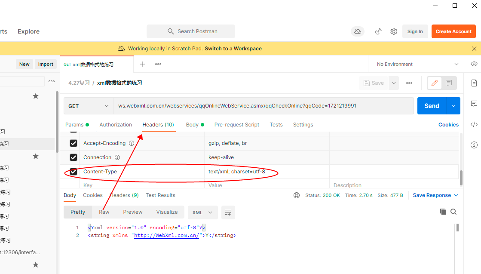This screenshot has height=274, width=481.
Task: Click the Import button
Action: point(46,64)
